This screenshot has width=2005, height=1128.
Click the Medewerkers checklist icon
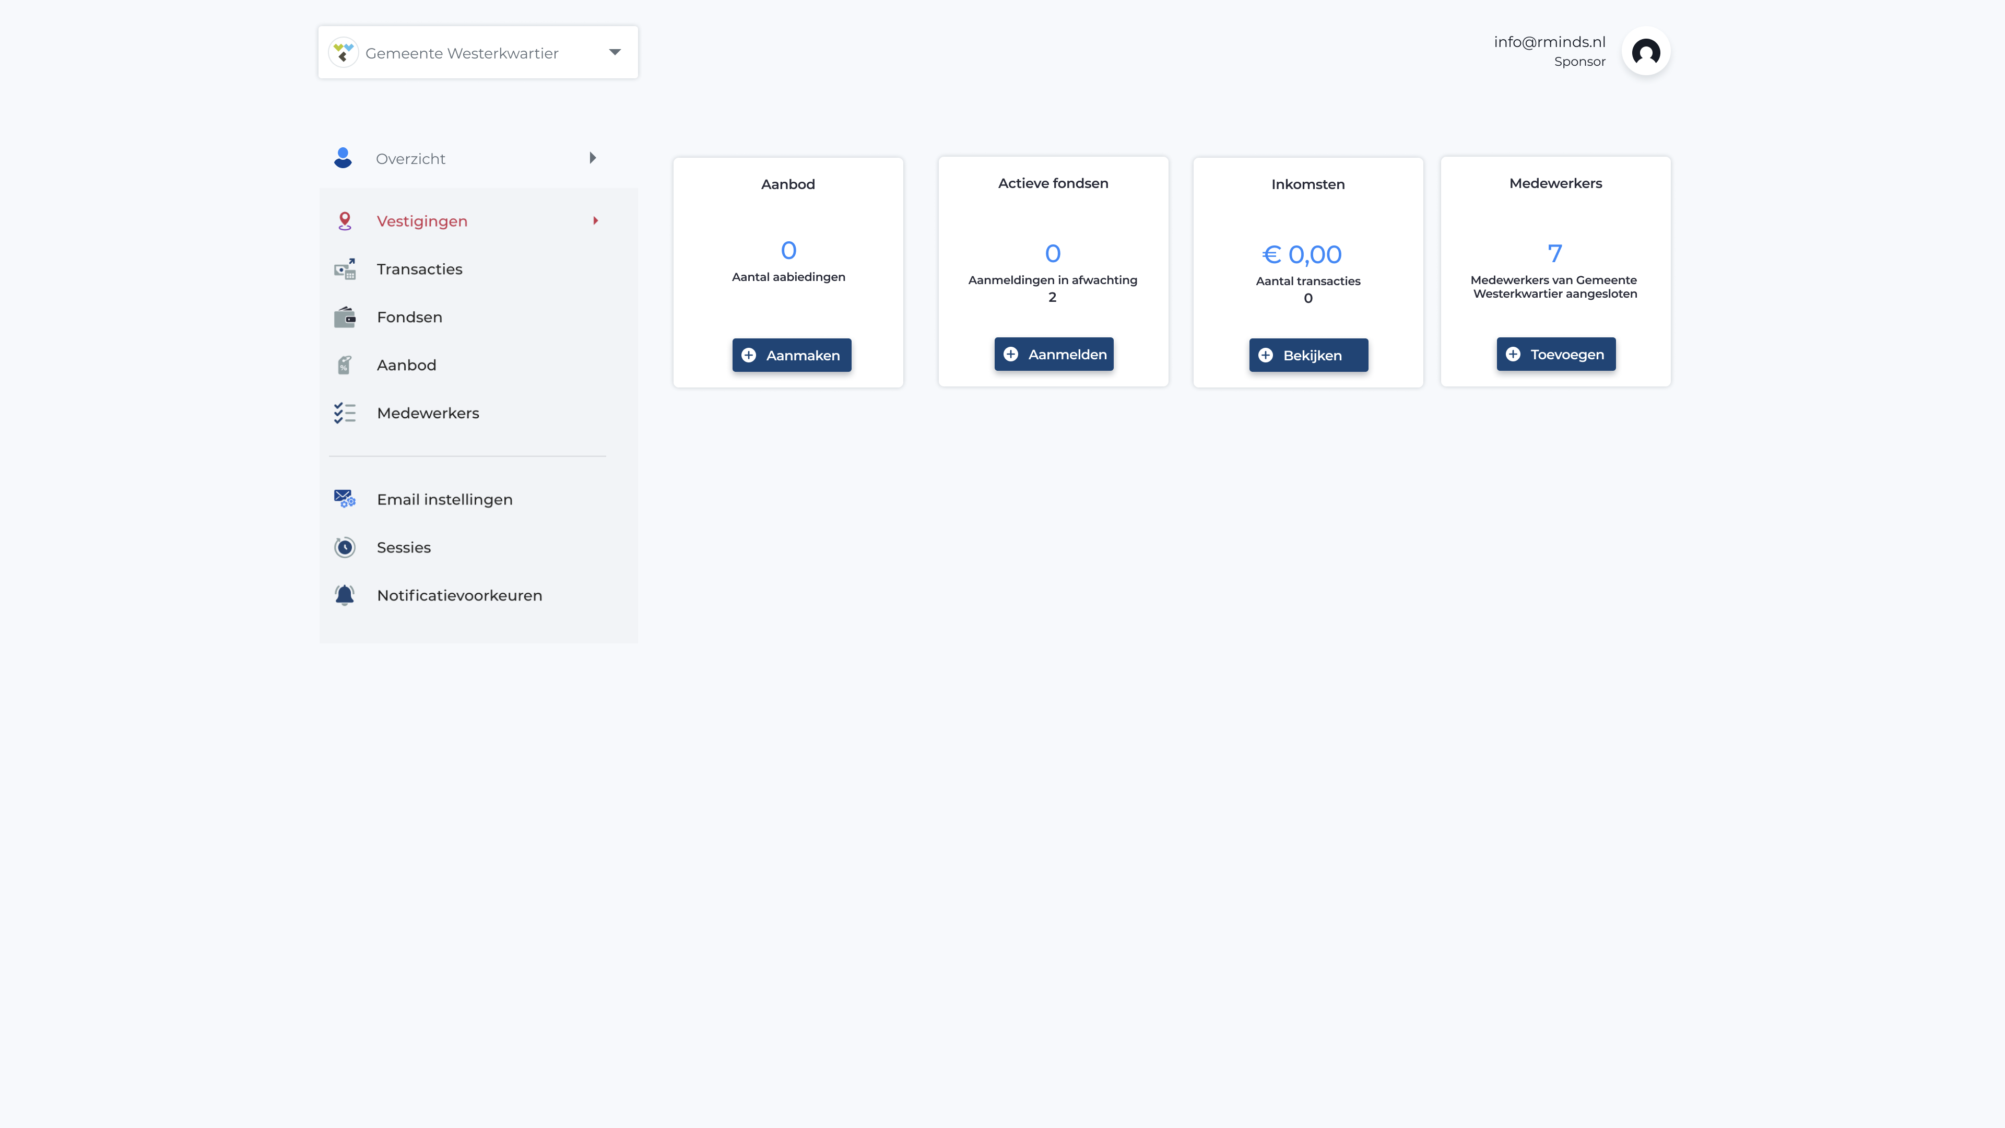click(345, 414)
